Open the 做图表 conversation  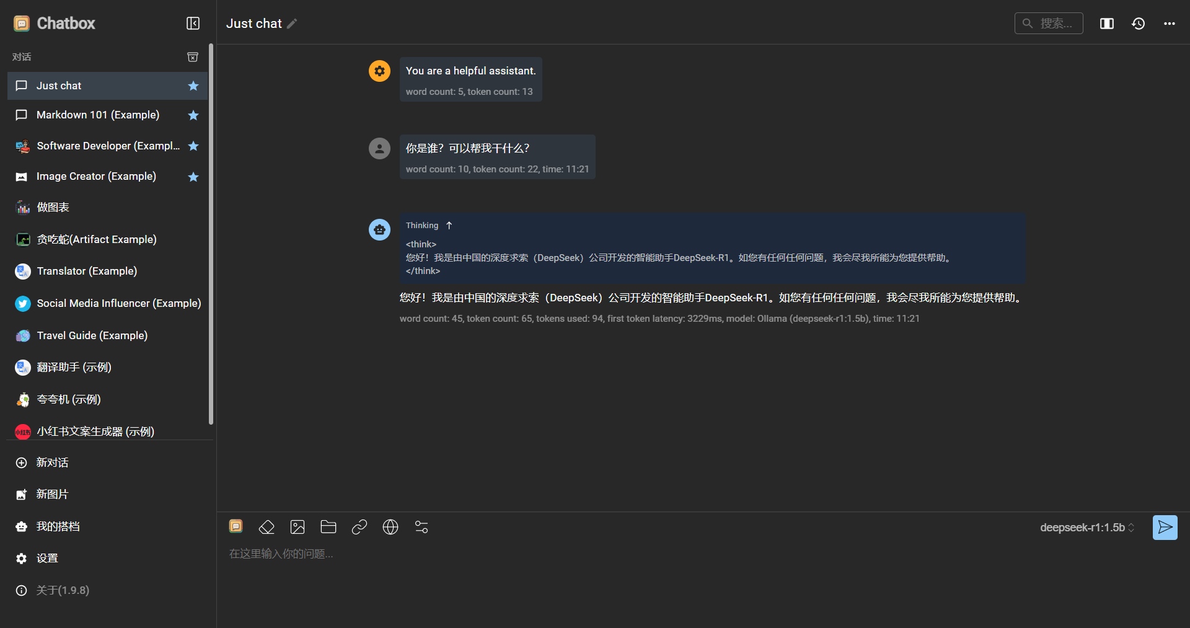(x=107, y=208)
